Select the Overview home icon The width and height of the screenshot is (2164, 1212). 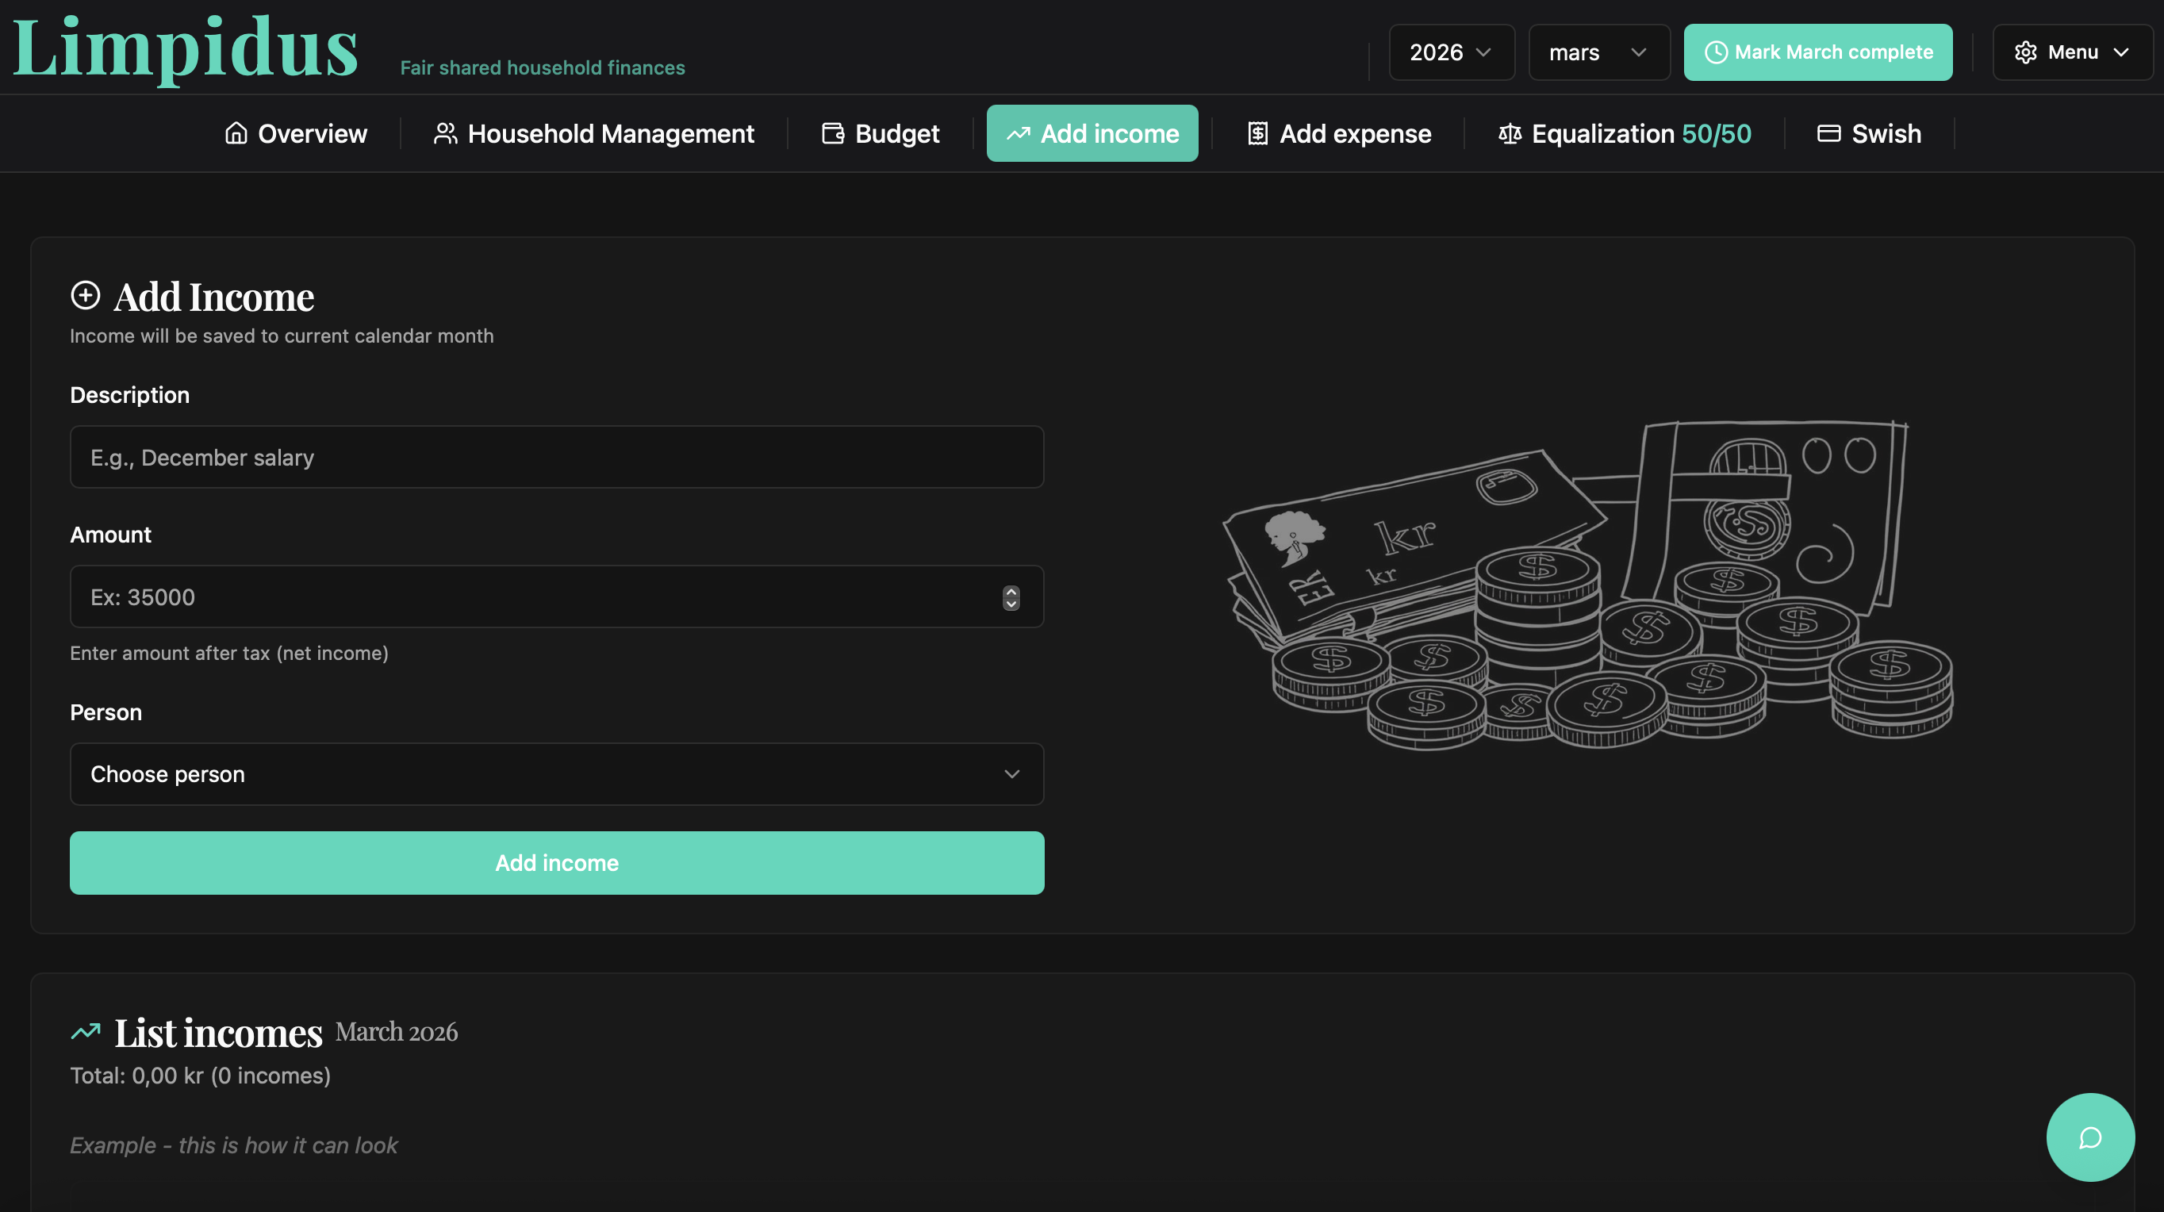coord(236,132)
